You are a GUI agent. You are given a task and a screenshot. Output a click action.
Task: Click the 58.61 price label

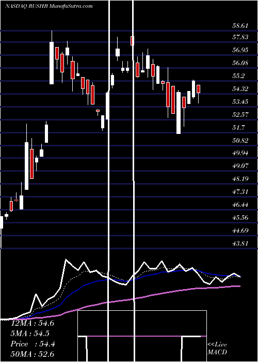240,25
